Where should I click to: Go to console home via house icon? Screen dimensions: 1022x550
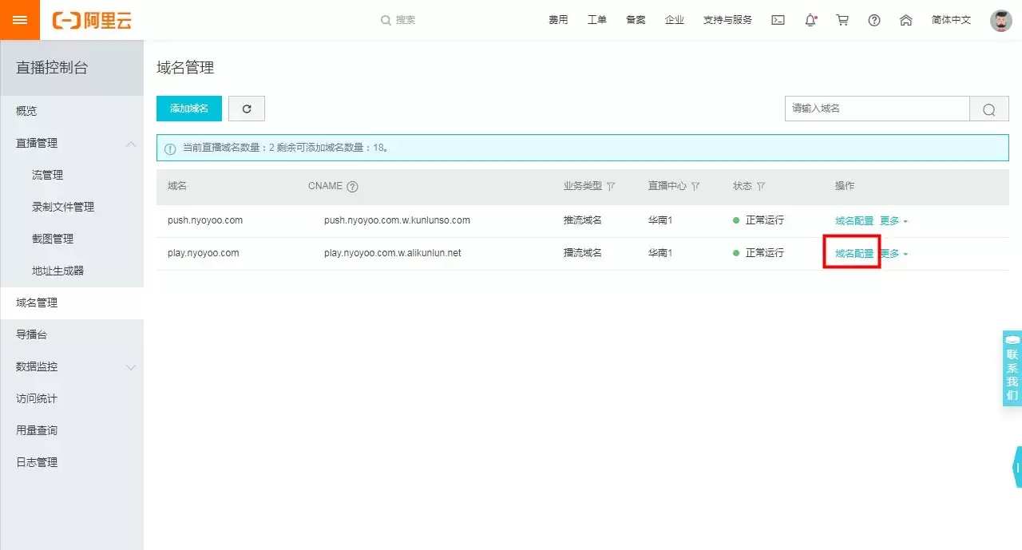pos(906,20)
